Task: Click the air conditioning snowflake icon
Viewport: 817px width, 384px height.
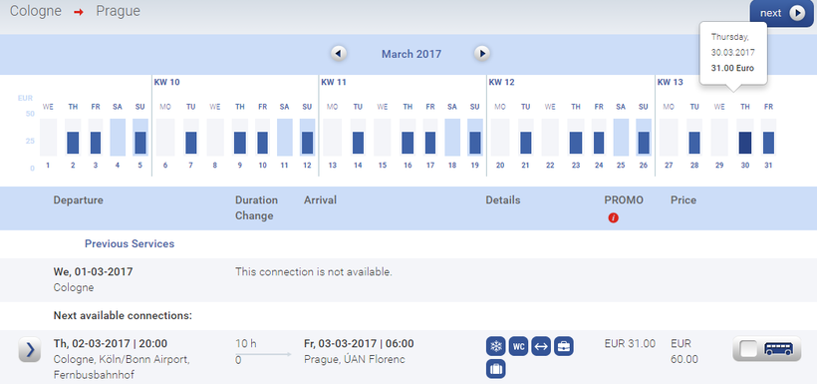Action: click(495, 346)
